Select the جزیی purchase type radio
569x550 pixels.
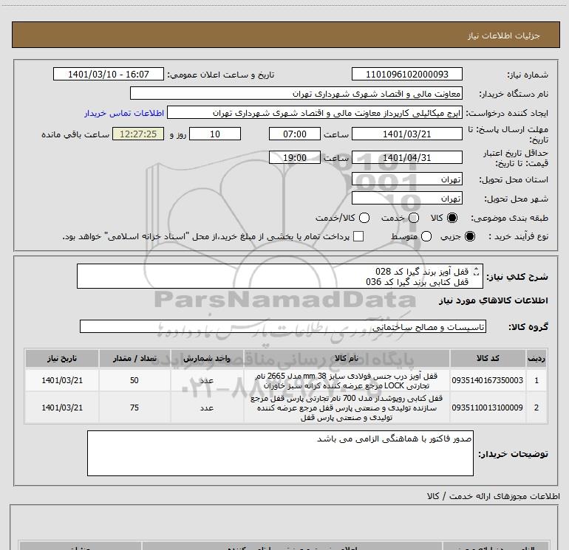469,236
